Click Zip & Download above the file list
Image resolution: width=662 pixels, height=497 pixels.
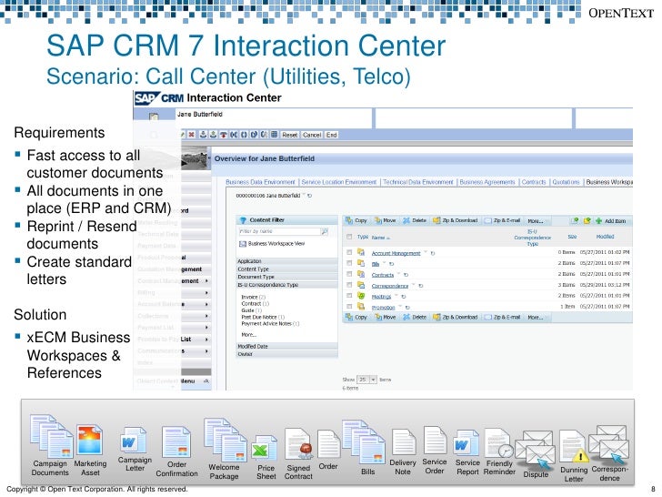455,220
